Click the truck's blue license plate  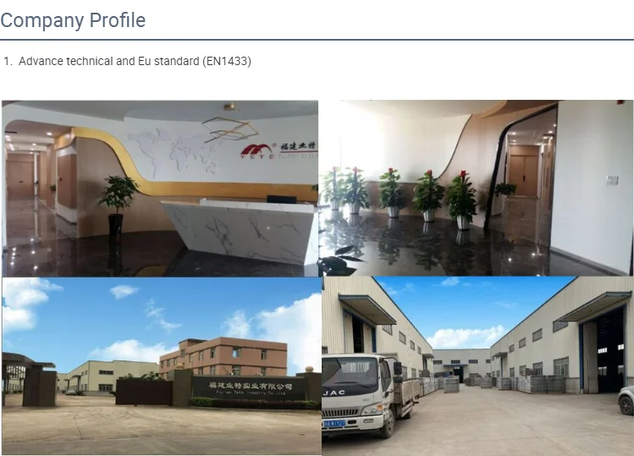click(334, 423)
